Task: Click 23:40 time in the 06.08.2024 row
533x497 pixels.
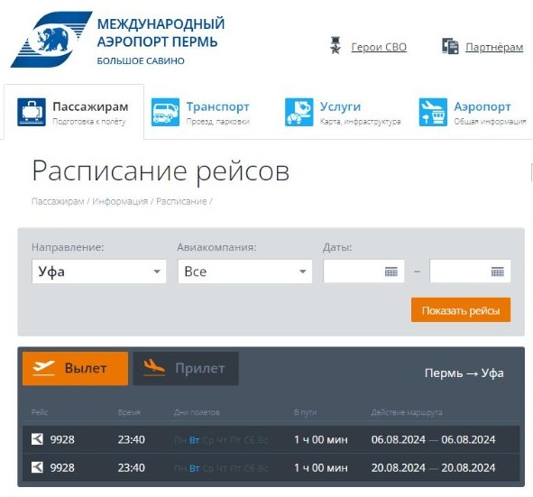Action: pos(131,439)
